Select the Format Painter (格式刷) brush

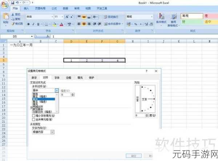17,24
